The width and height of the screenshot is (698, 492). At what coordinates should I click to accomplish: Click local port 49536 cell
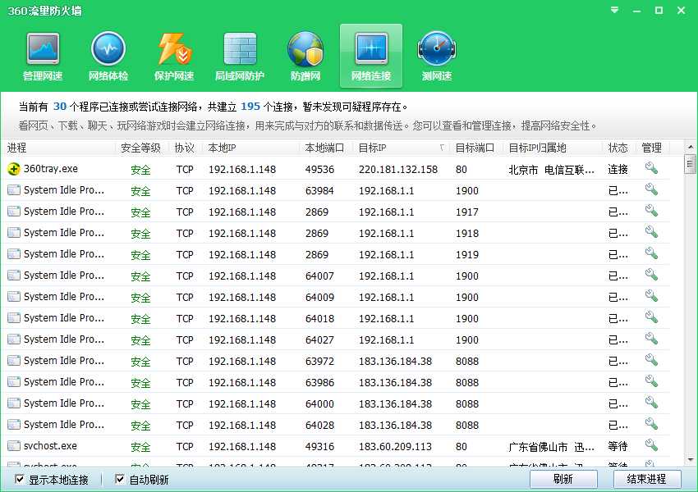[x=319, y=170]
